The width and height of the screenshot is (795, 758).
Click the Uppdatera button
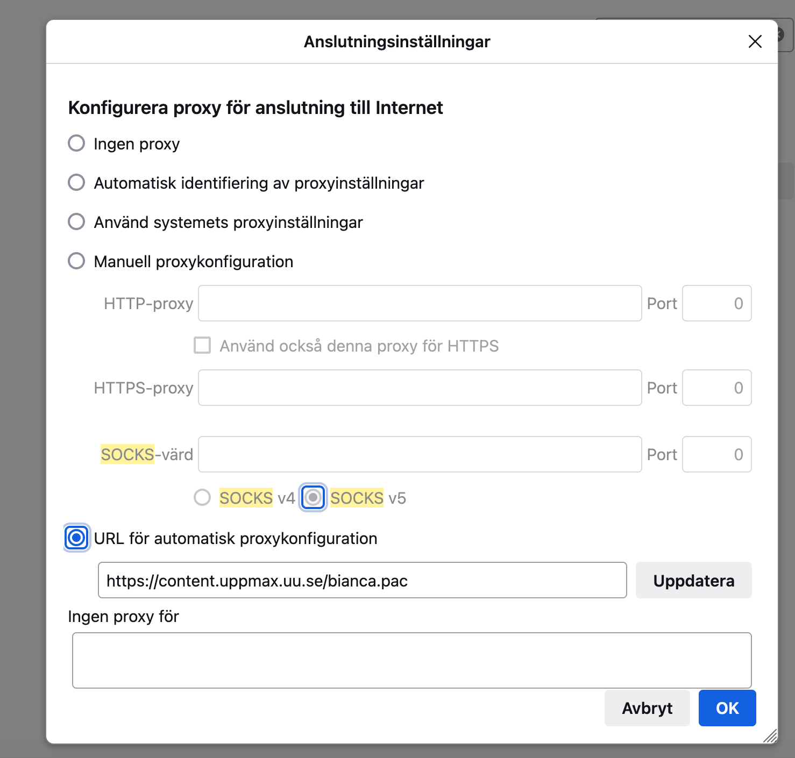click(x=694, y=580)
